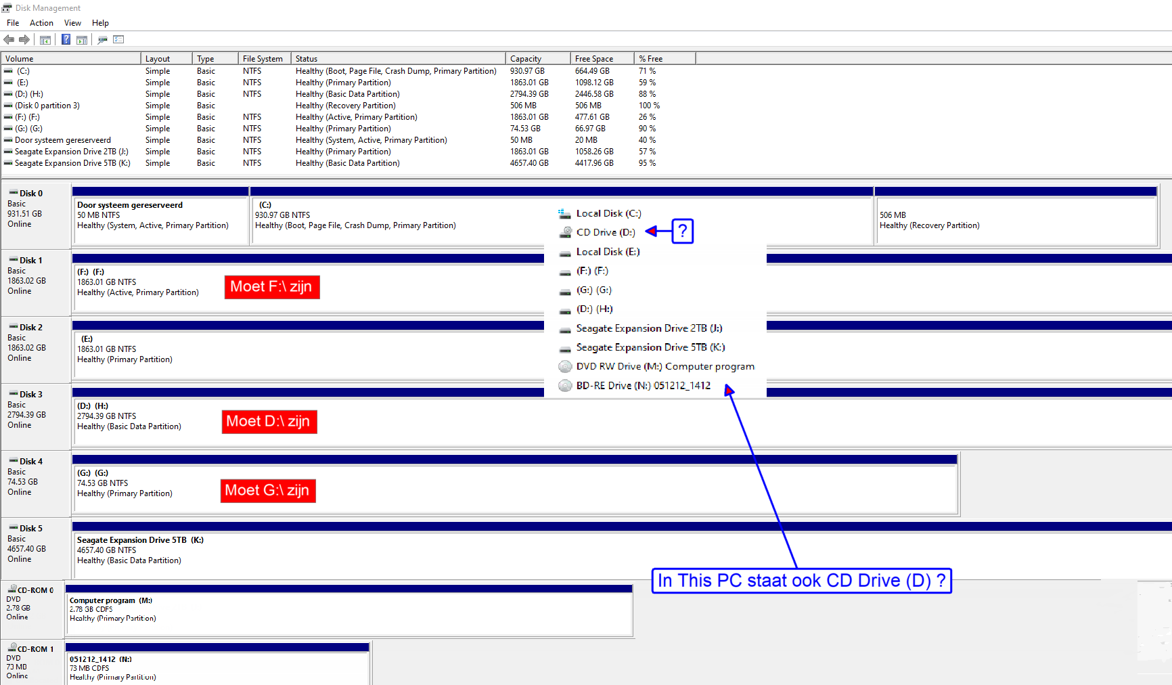
Task: Click the drive icon of Seagate 2TB (J:) volume row
Action: (8, 152)
